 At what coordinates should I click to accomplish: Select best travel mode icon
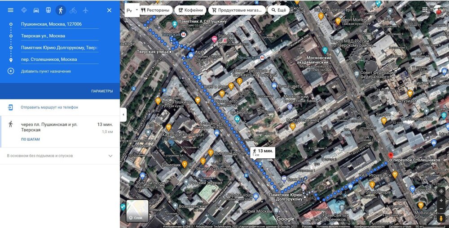[x=24, y=10]
